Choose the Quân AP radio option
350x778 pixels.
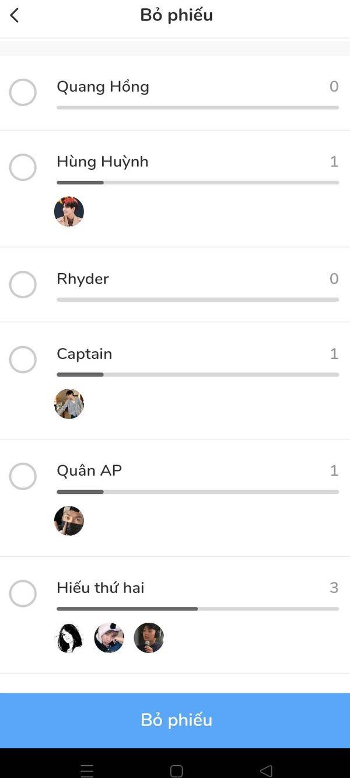tap(23, 476)
